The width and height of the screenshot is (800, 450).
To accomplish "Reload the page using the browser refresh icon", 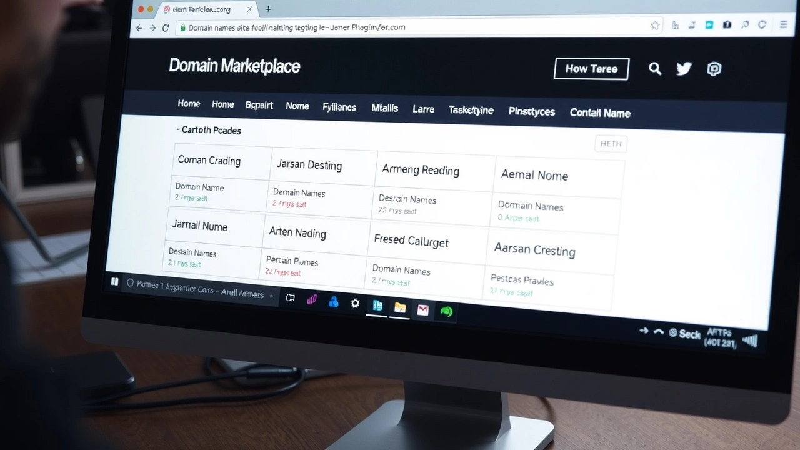I will [166, 28].
